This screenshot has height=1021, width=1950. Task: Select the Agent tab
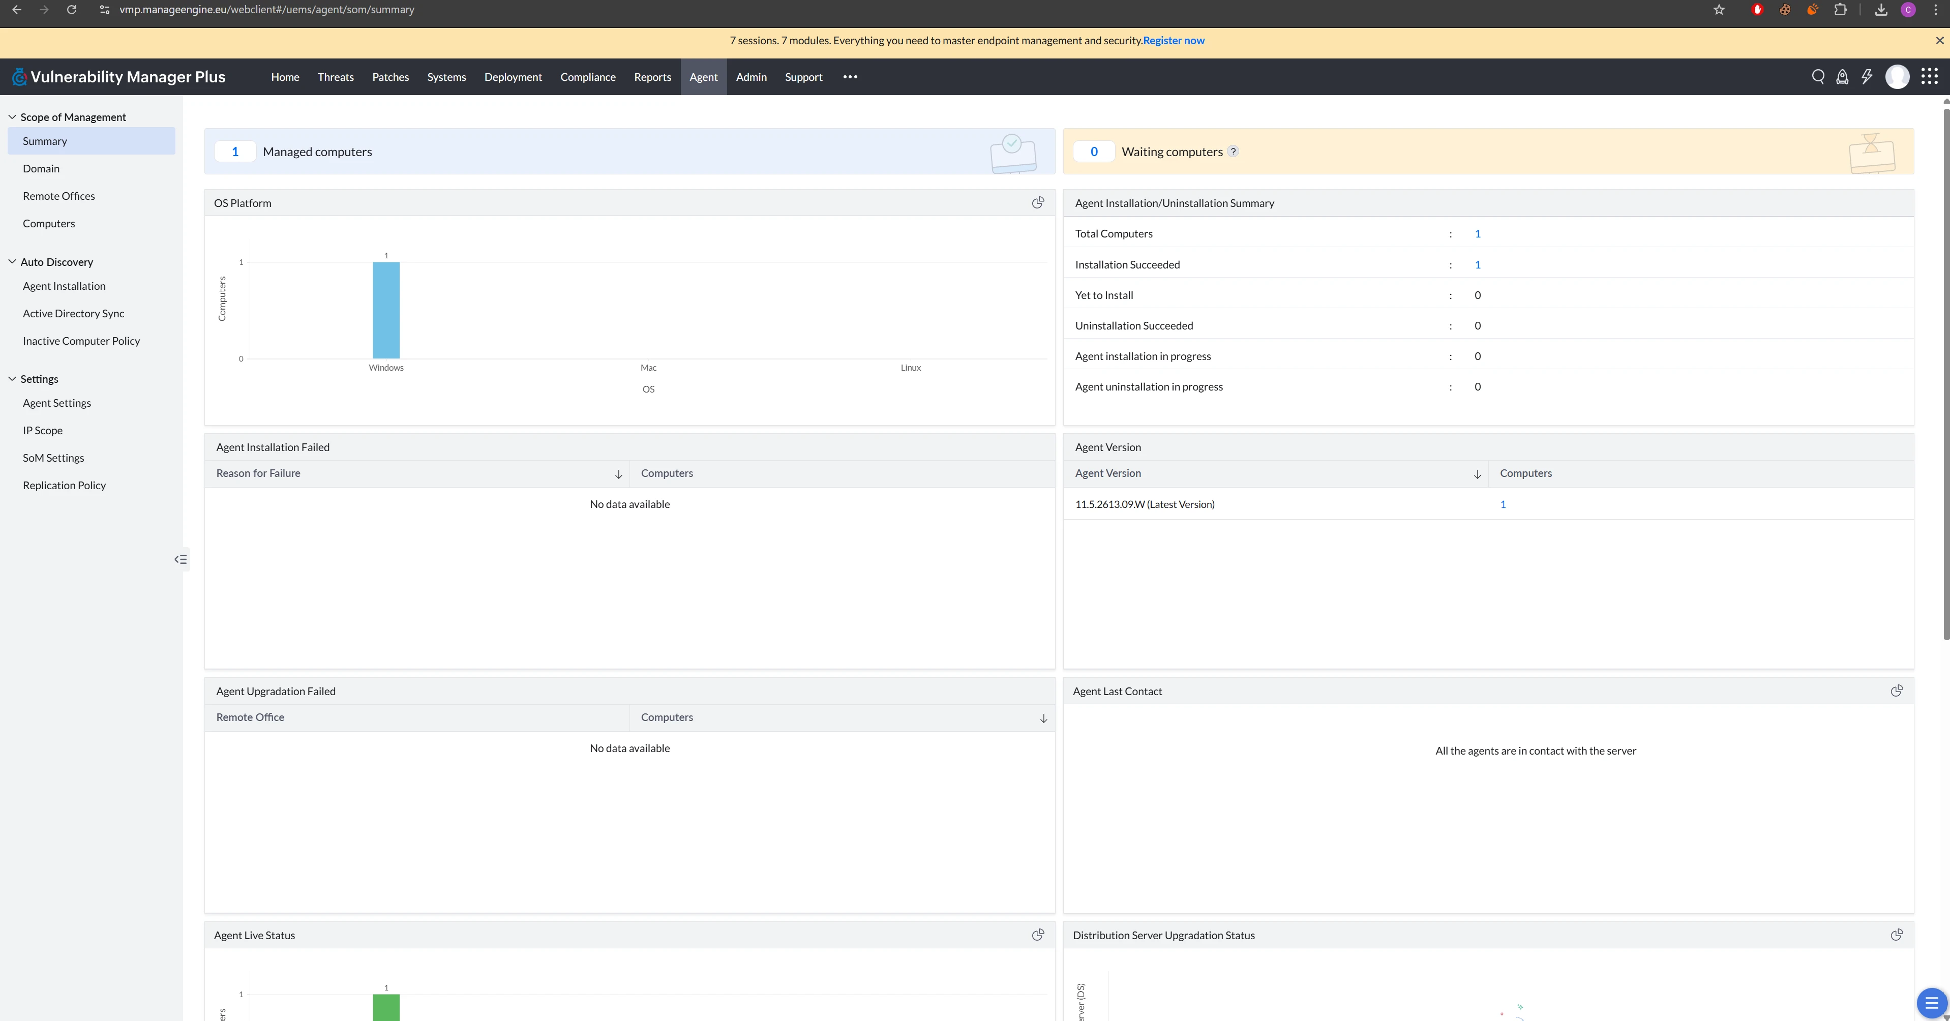pos(703,76)
